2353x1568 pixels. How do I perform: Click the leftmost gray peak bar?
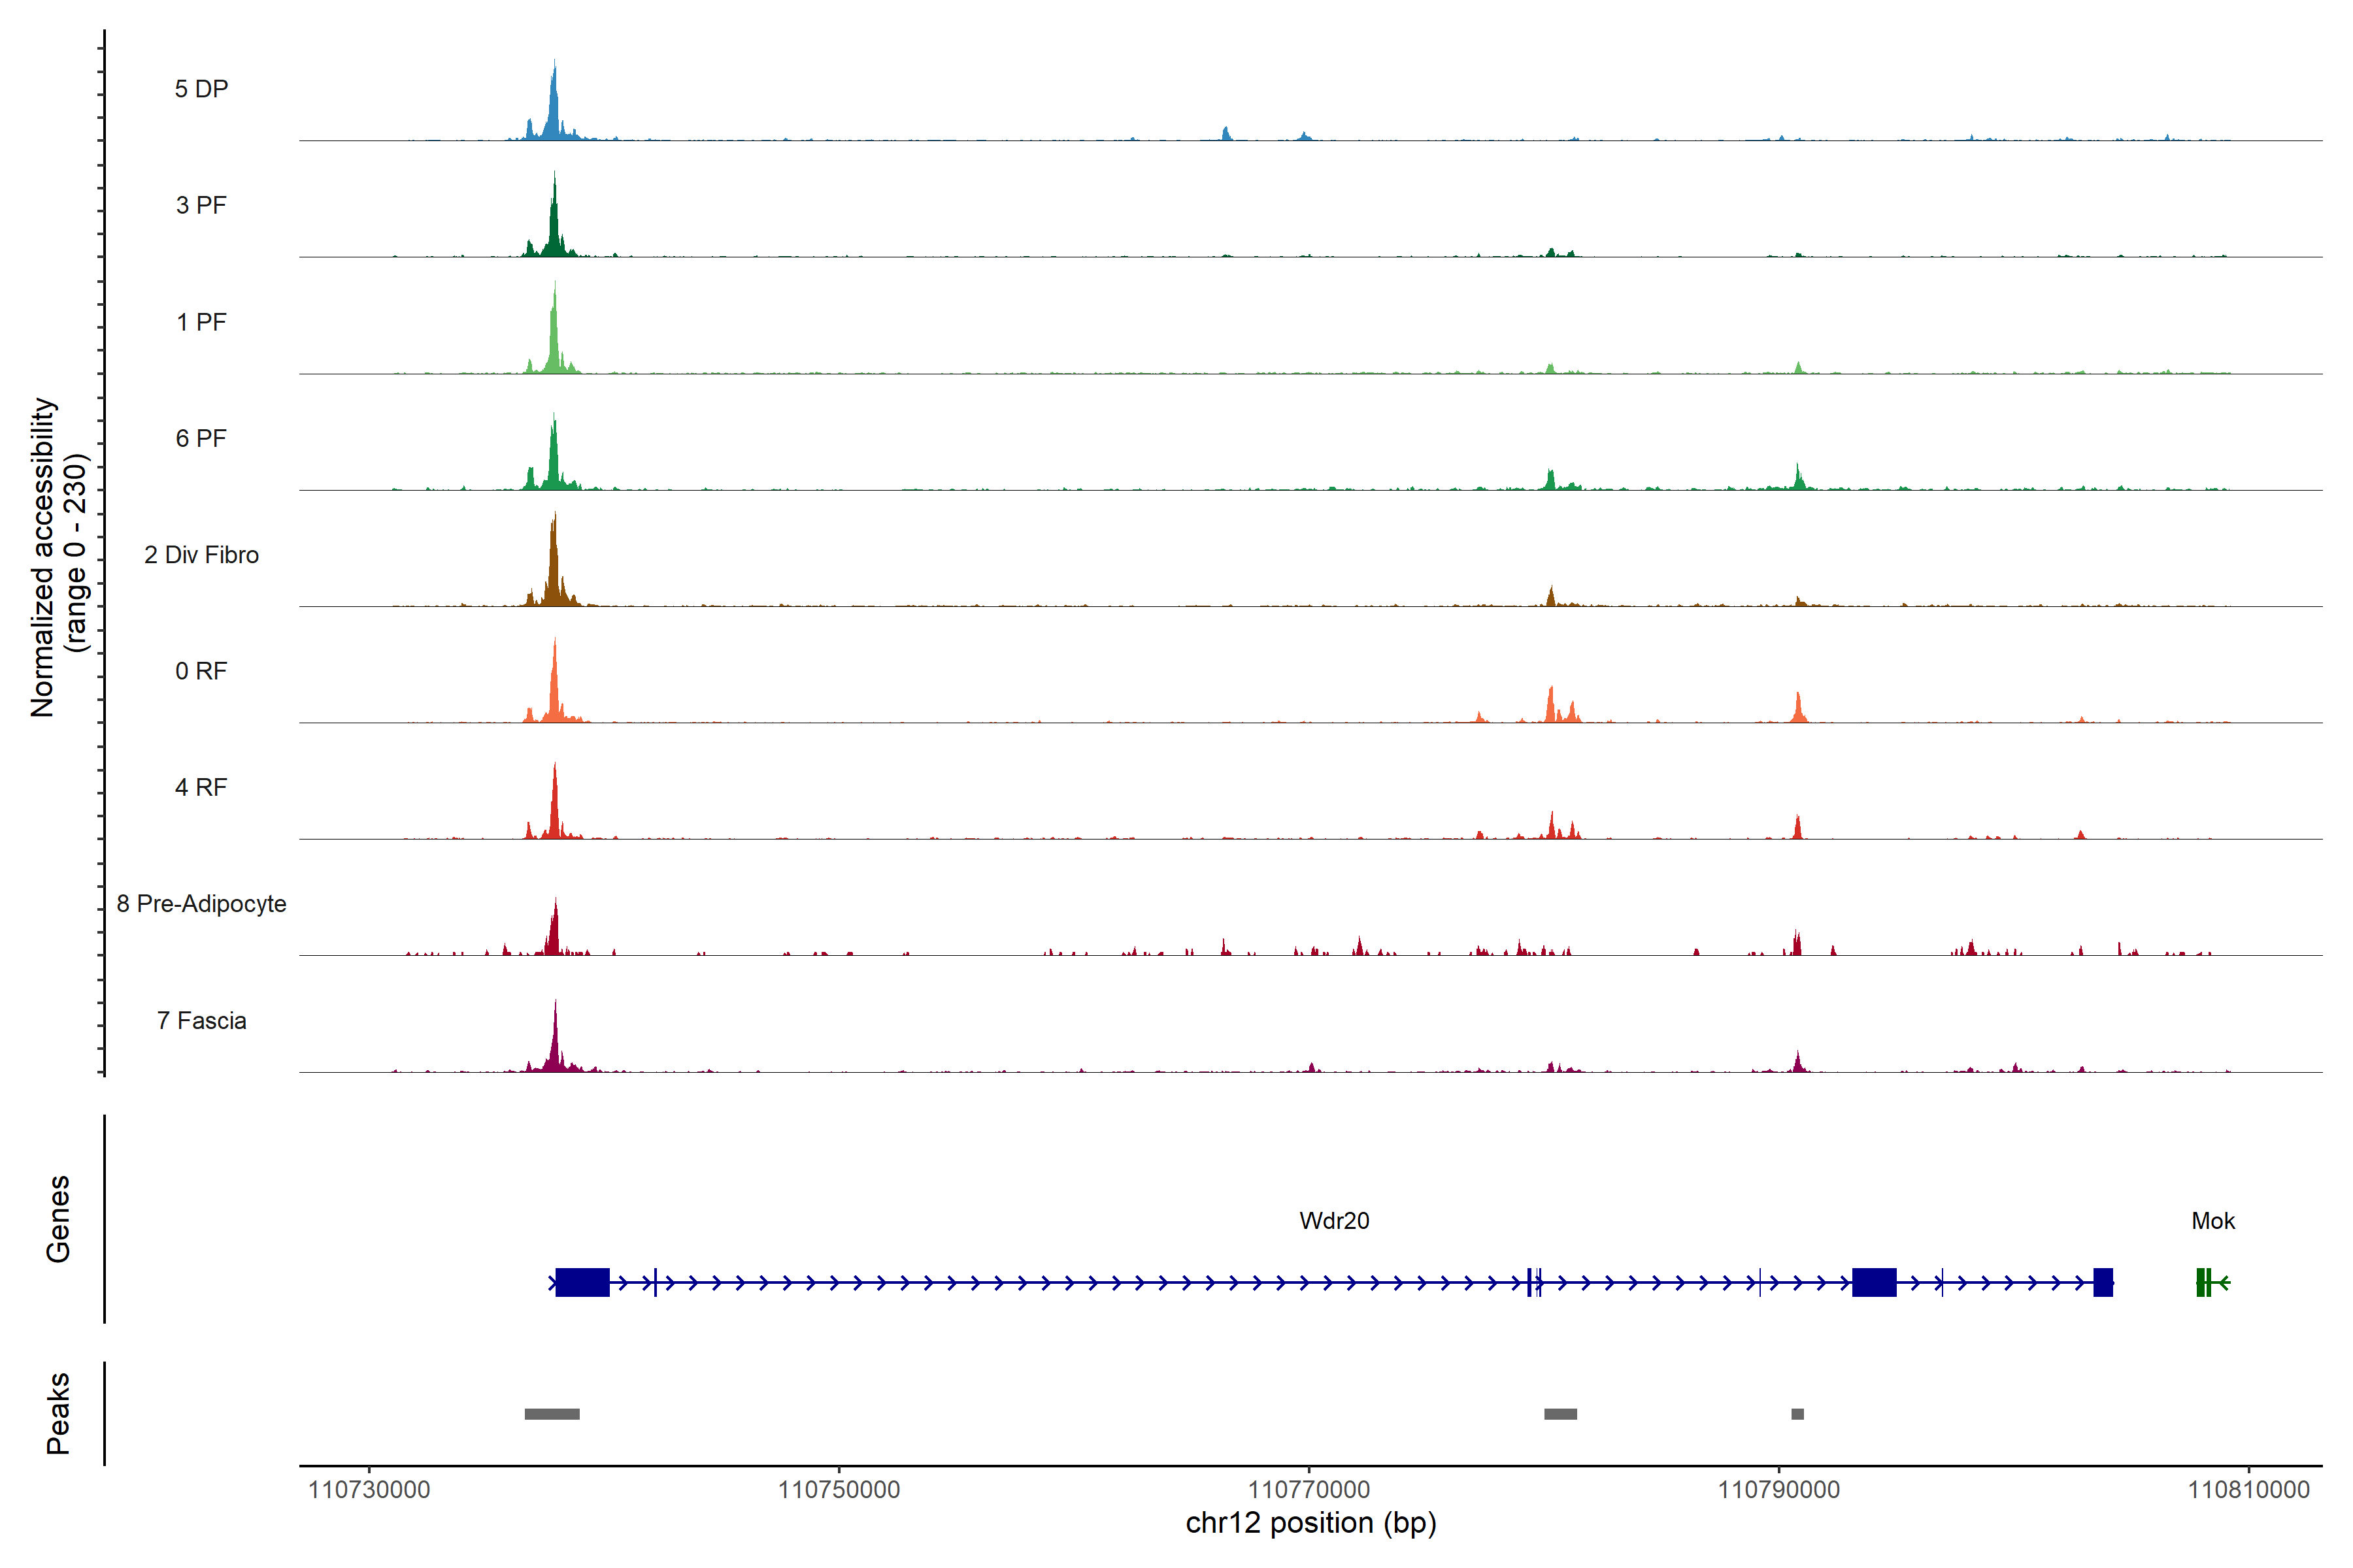point(551,1414)
